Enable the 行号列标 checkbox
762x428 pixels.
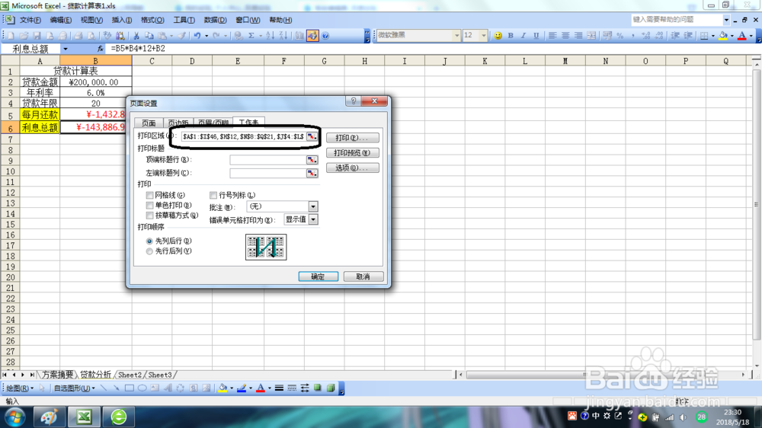(x=213, y=195)
